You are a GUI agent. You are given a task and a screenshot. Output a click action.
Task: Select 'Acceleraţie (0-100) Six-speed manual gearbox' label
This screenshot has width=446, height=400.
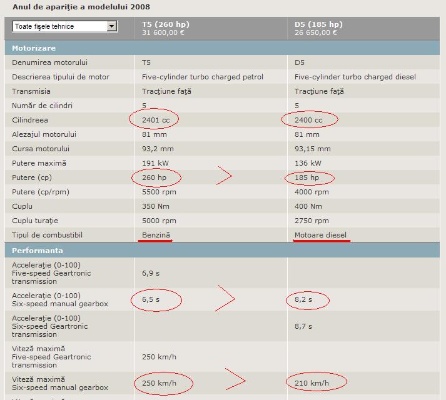click(x=60, y=299)
